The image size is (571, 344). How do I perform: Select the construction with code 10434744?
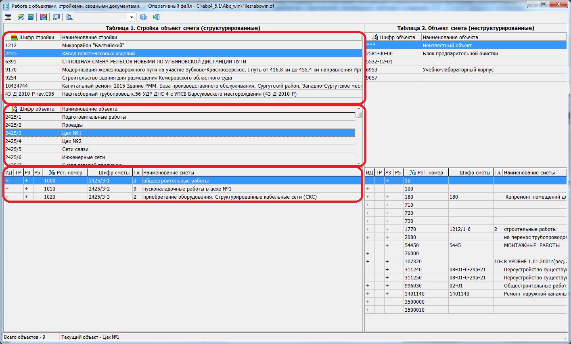(183, 86)
